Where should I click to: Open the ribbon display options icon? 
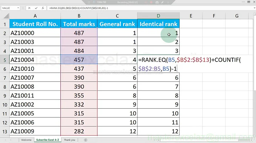[x=249, y=2]
